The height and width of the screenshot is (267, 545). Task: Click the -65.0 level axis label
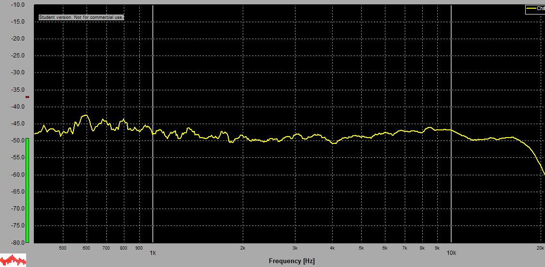18,192
